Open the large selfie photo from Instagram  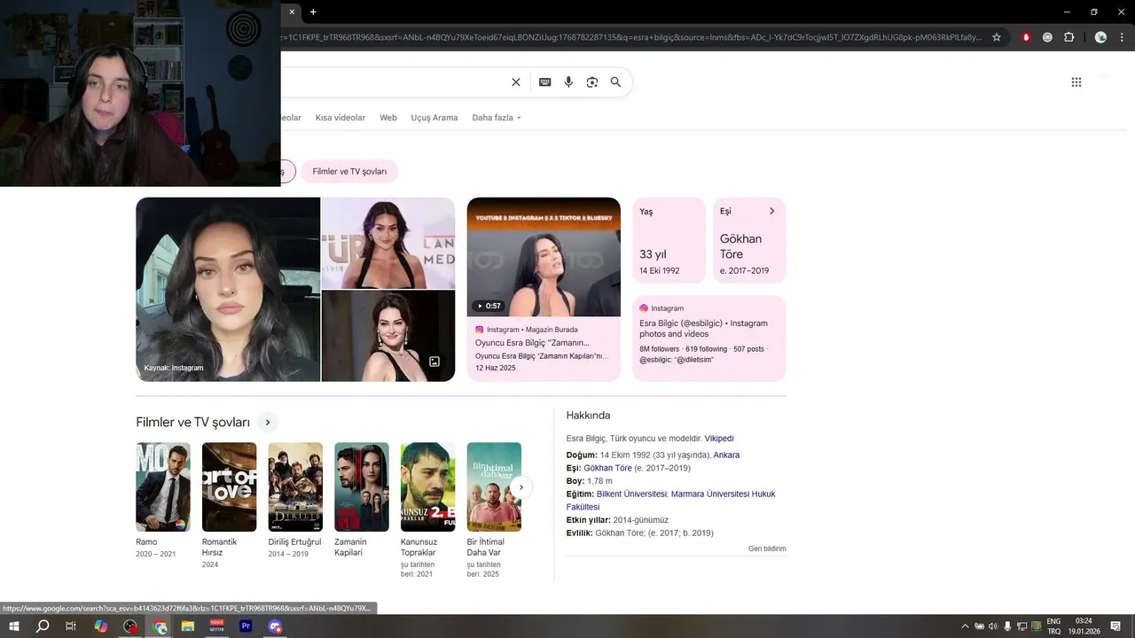coord(228,290)
